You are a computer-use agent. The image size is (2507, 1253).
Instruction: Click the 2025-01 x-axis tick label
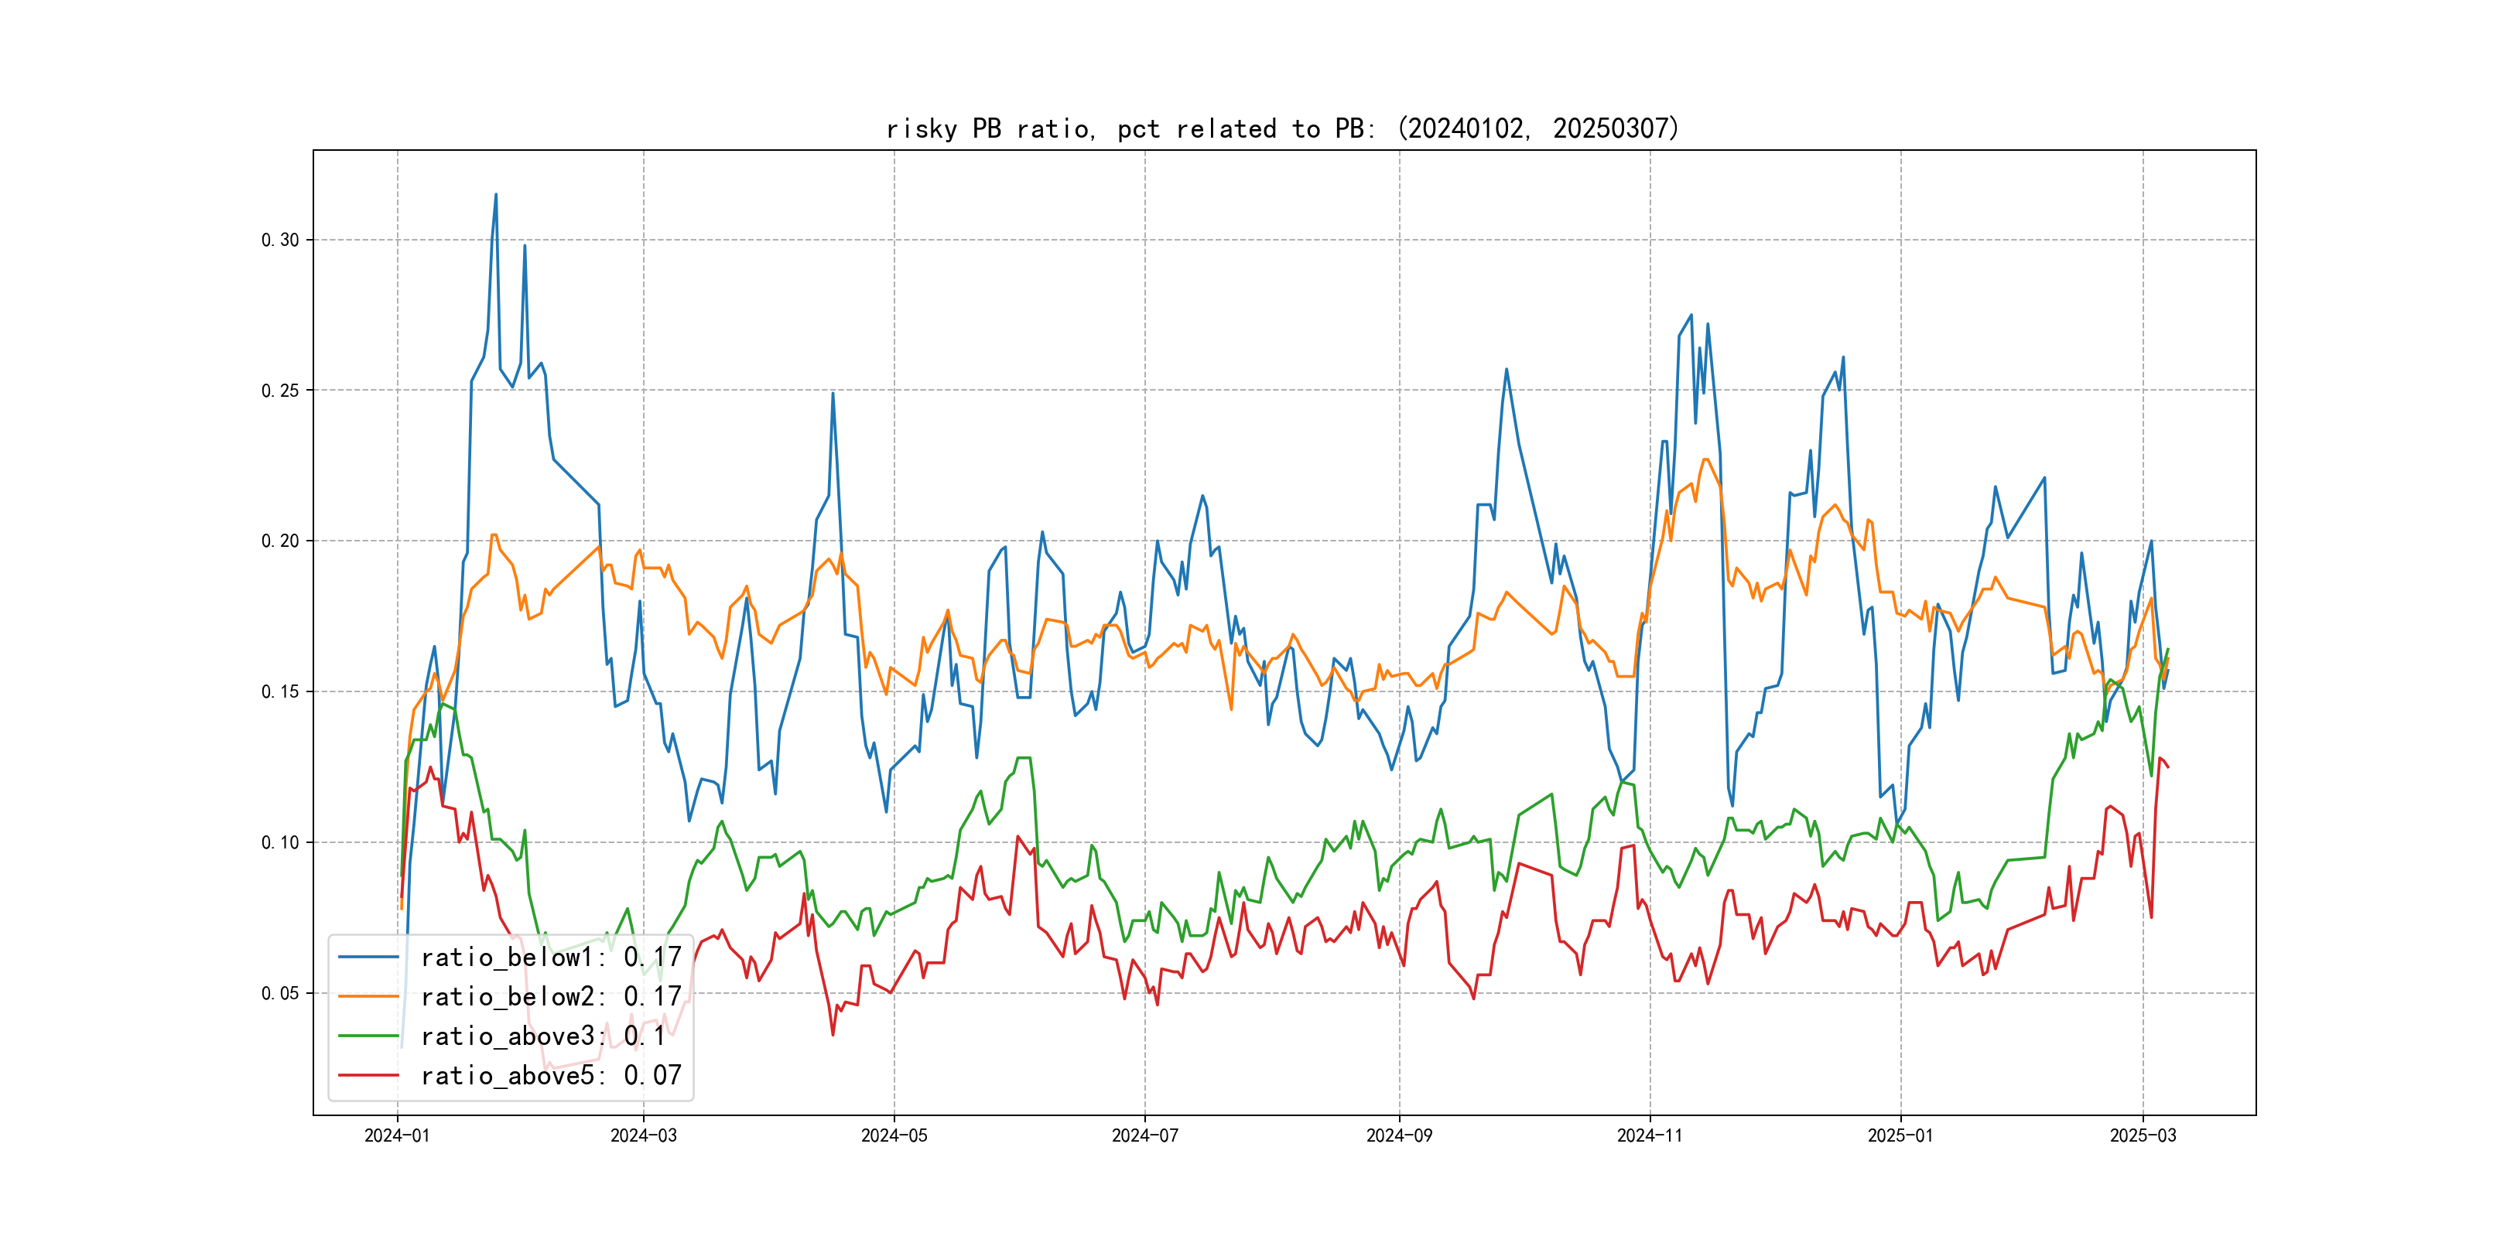pyautogui.click(x=1900, y=1135)
